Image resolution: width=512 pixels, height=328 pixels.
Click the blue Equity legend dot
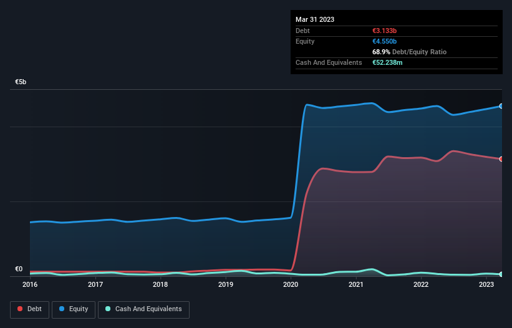[62, 309]
